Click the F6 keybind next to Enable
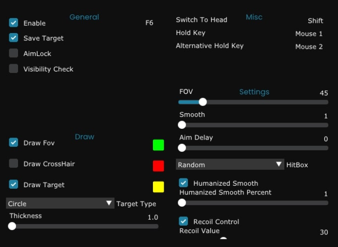The image size is (338, 247). click(150, 23)
